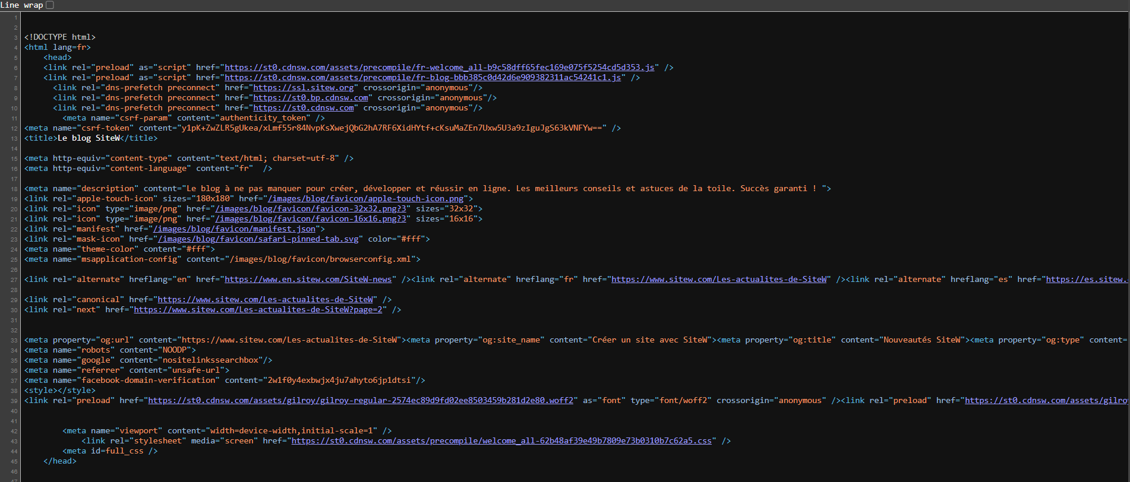Click the opening head tag
This screenshot has height=482, width=1130.
click(x=58, y=58)
